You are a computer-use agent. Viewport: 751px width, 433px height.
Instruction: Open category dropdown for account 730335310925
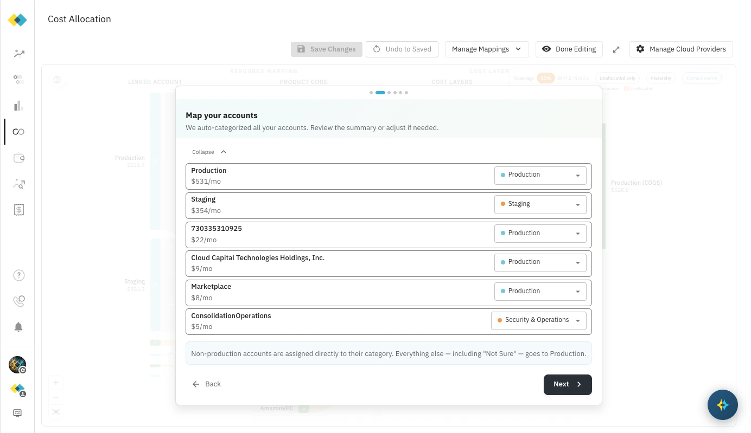(540, 234)
